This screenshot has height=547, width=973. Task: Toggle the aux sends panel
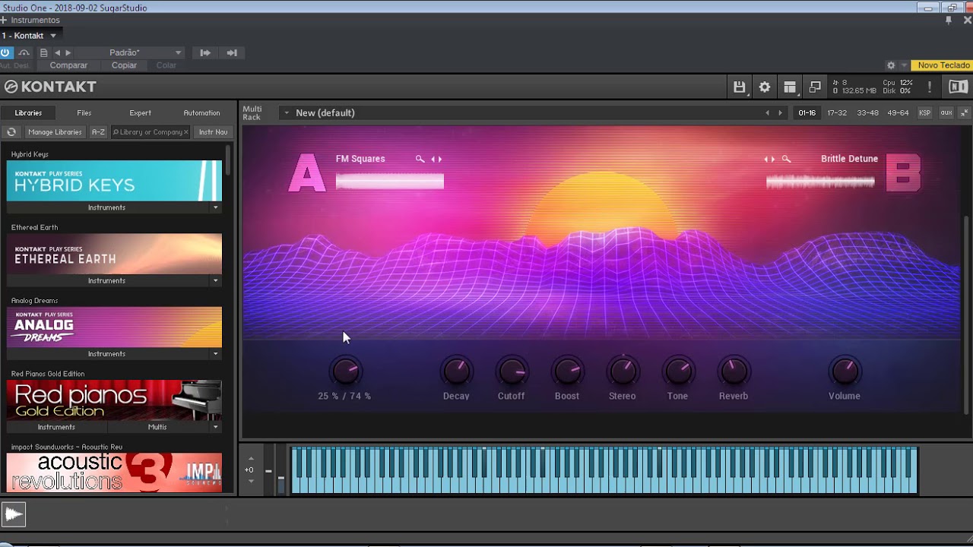[946, 113]
